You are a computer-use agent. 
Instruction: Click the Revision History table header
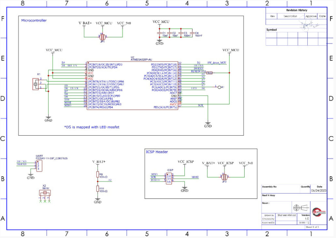pyautogui.click(x=296, y=10)
